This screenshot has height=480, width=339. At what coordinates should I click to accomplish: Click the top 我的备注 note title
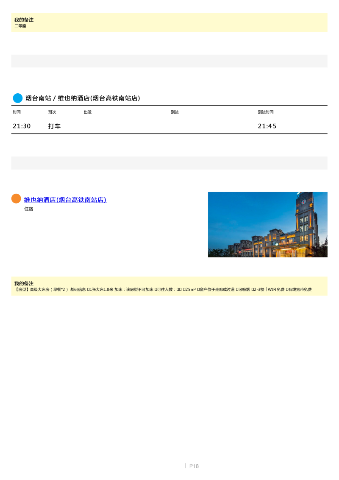[x=24, y=20]
